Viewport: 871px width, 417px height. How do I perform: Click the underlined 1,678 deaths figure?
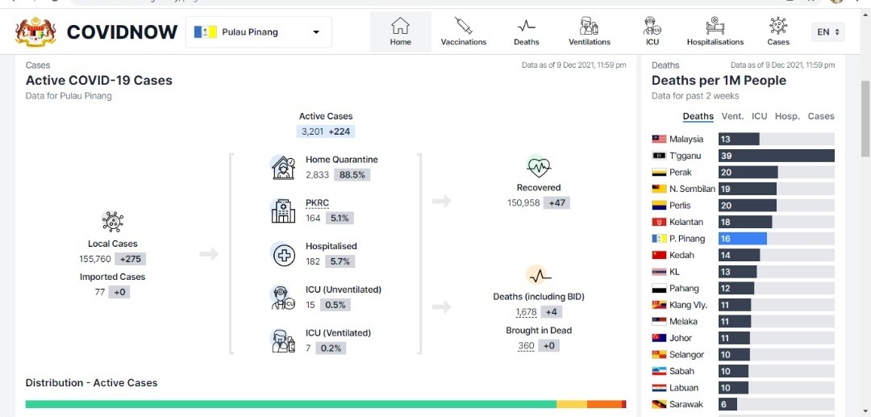(526, 312)
